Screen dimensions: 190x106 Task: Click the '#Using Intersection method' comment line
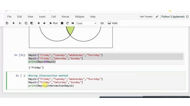point(48,76)
